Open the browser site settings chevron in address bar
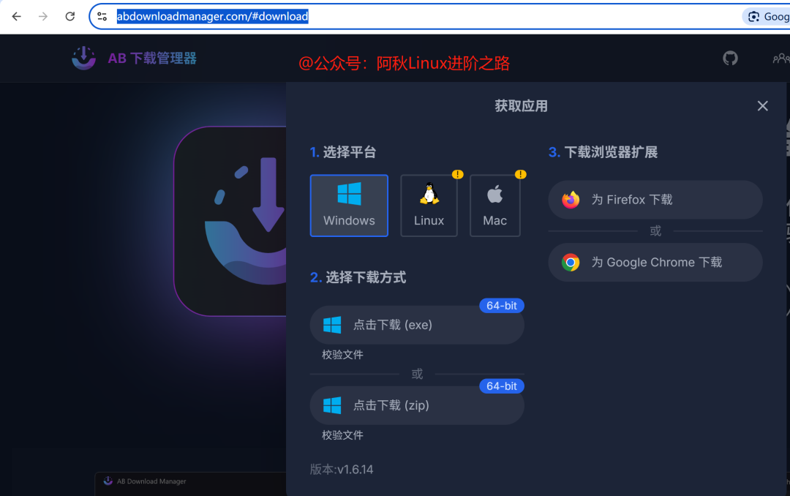Screen dimensions: 790x496 [x=102, y=15]
